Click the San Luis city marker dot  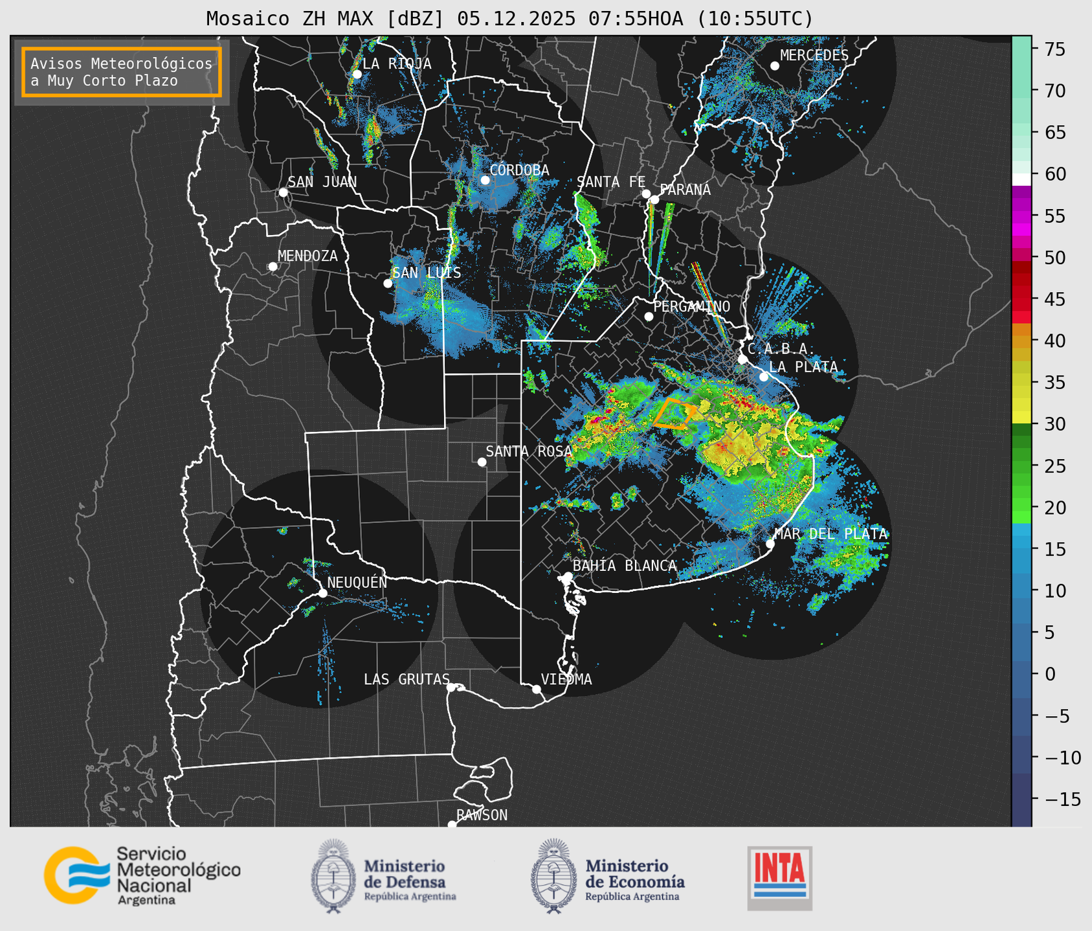tap(388, 283)
